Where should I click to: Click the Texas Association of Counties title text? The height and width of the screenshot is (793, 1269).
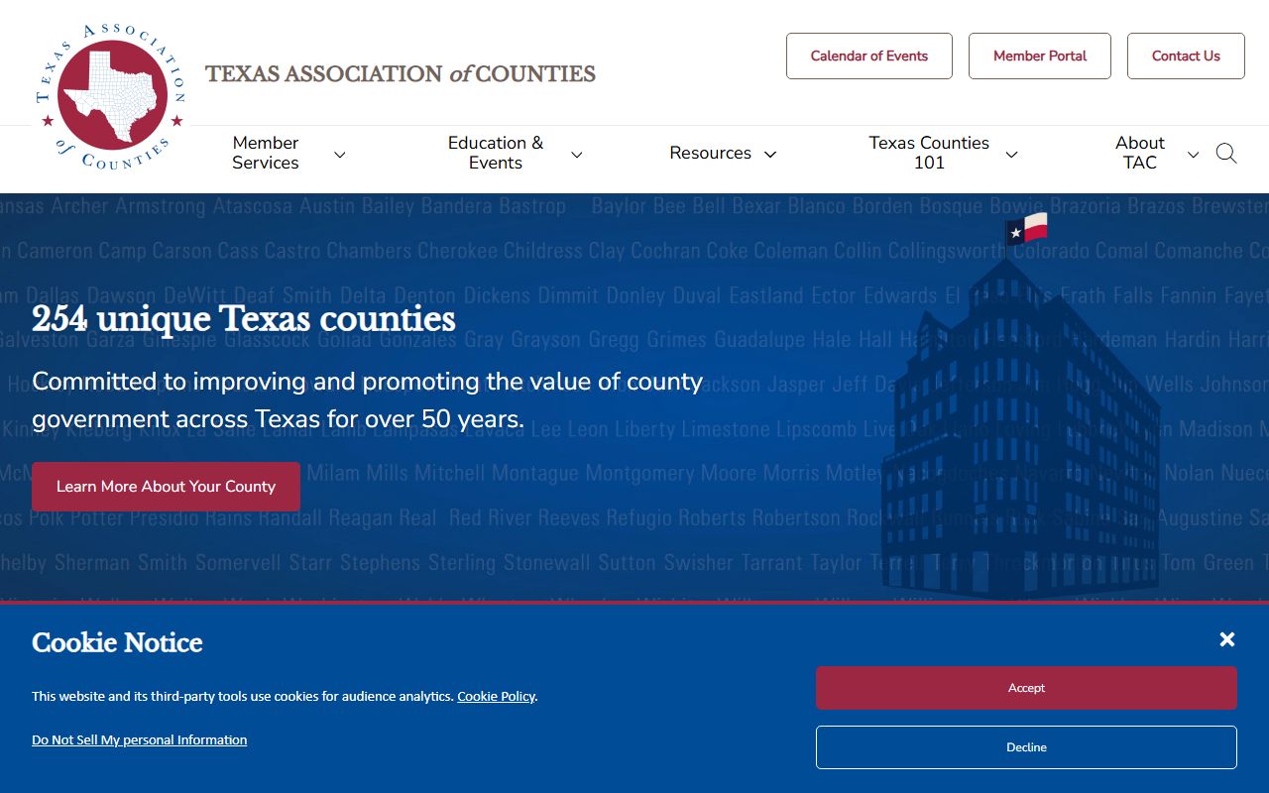click(401, 73)
